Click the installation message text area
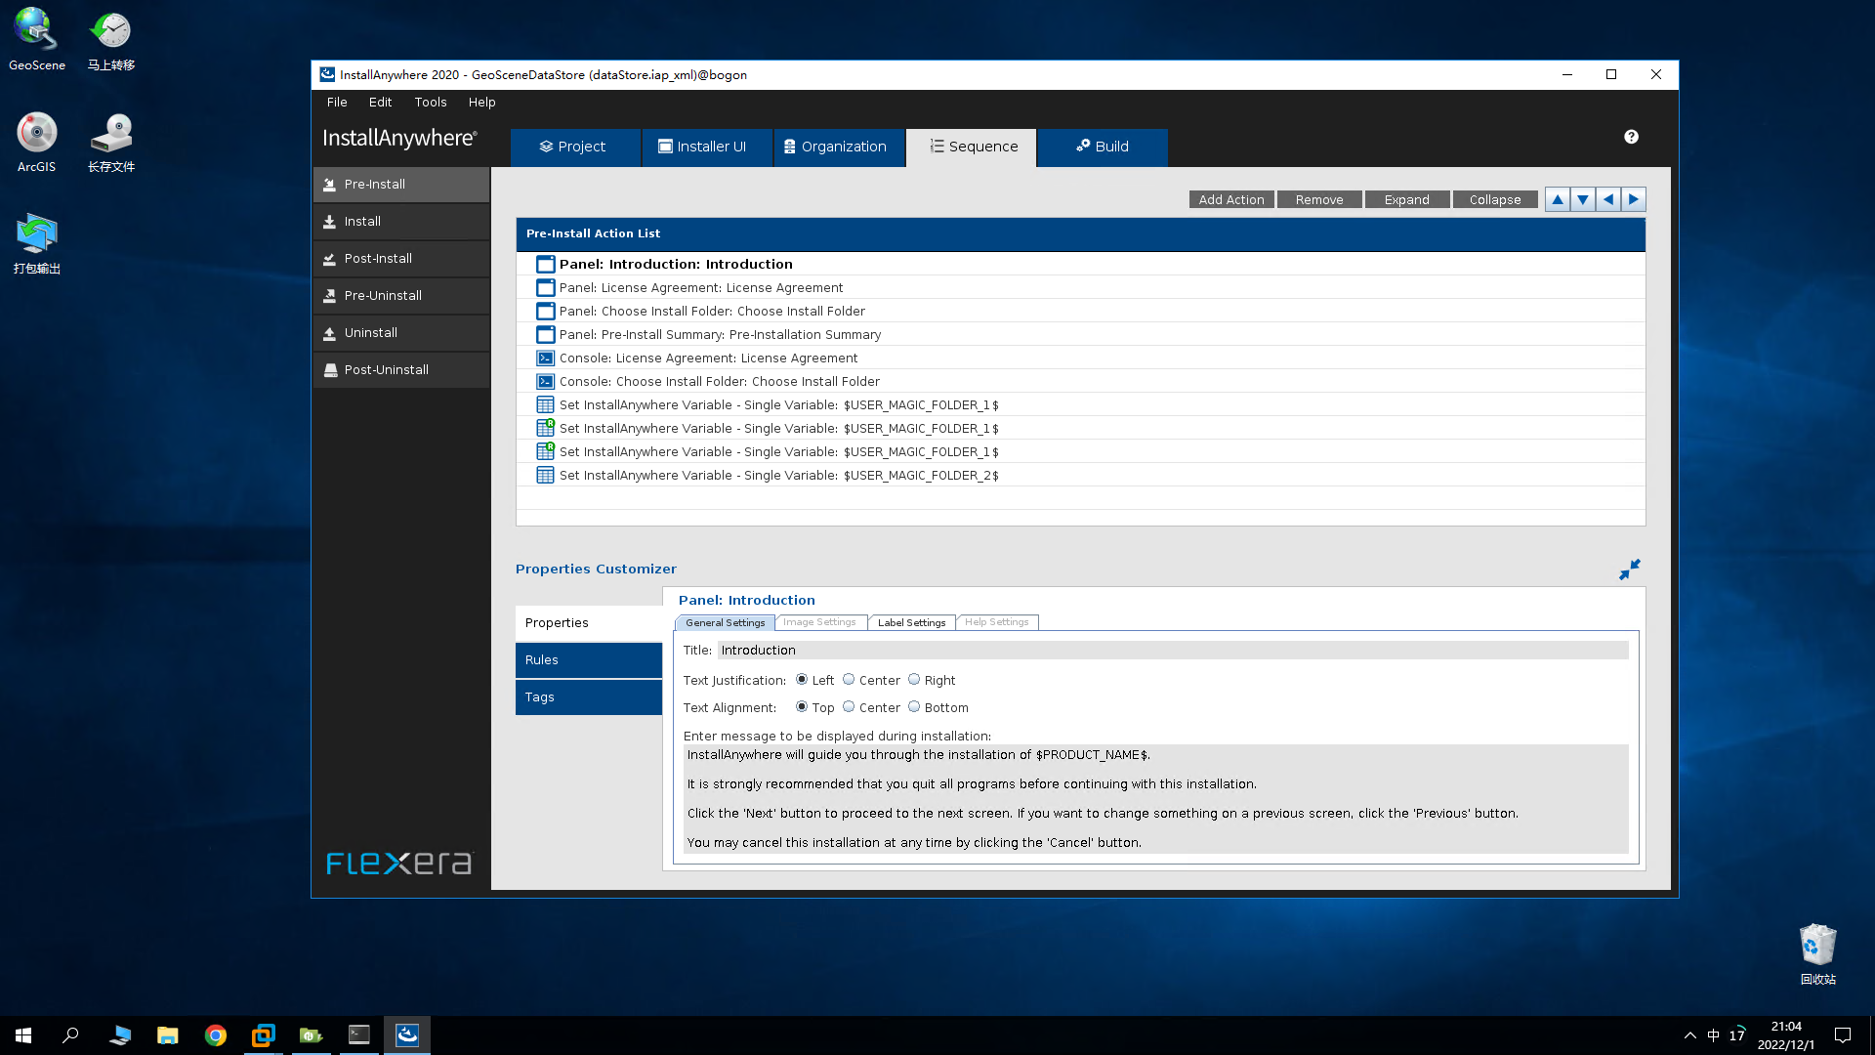 (x=1156, y=799)
